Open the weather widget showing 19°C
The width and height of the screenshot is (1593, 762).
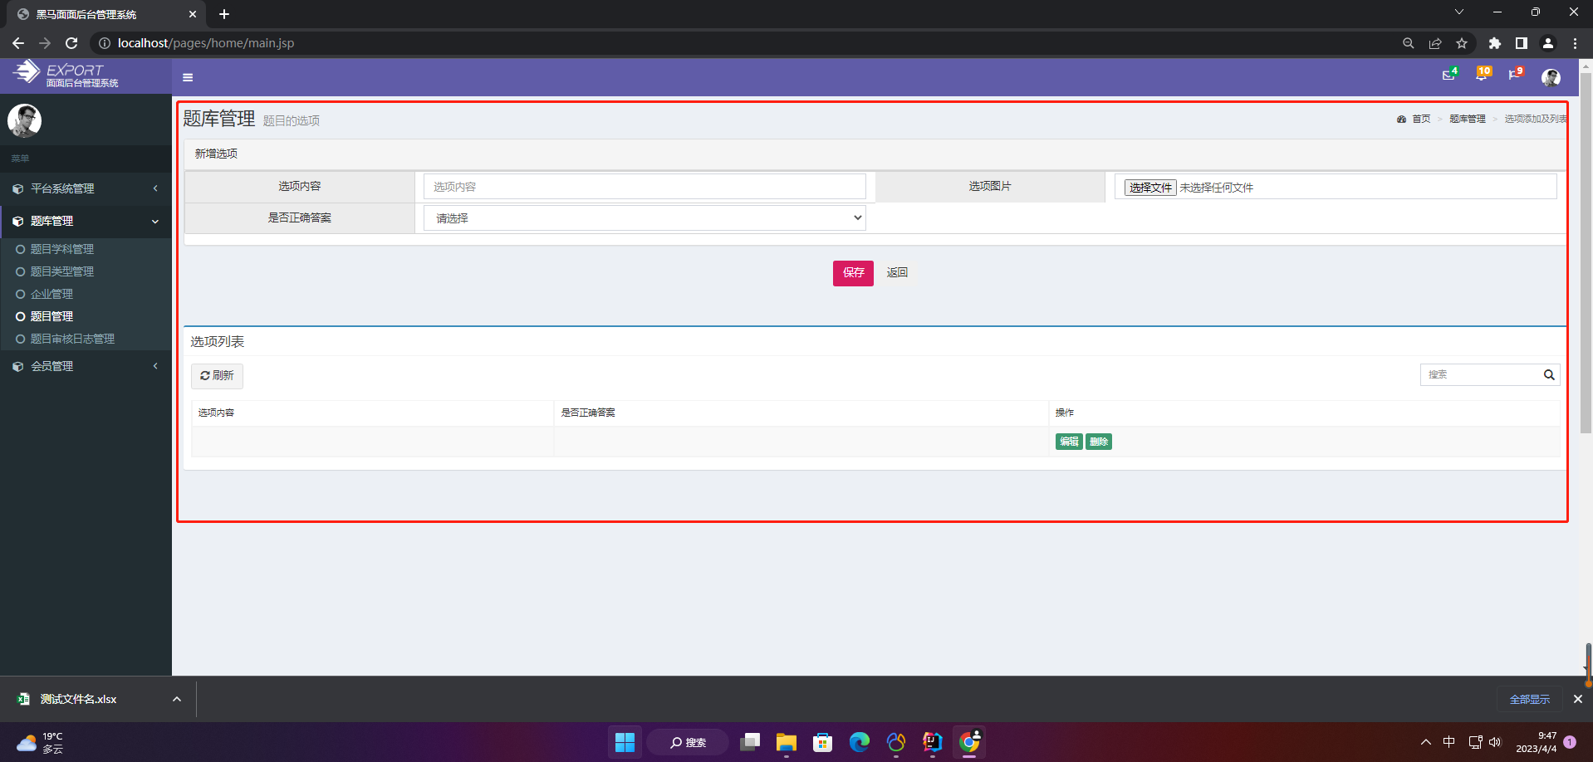coord(42,743)
